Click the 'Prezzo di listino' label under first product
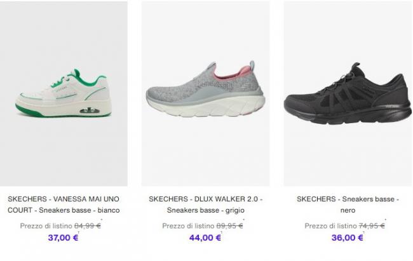 (46, 226)
